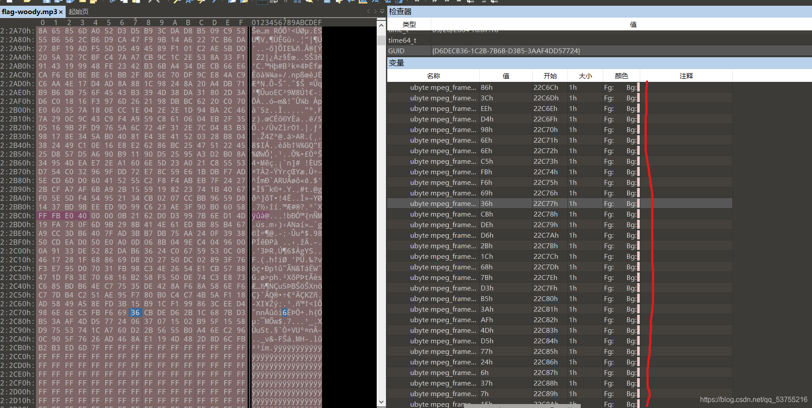Click the hex view scroll down arrow

point(381,402)
